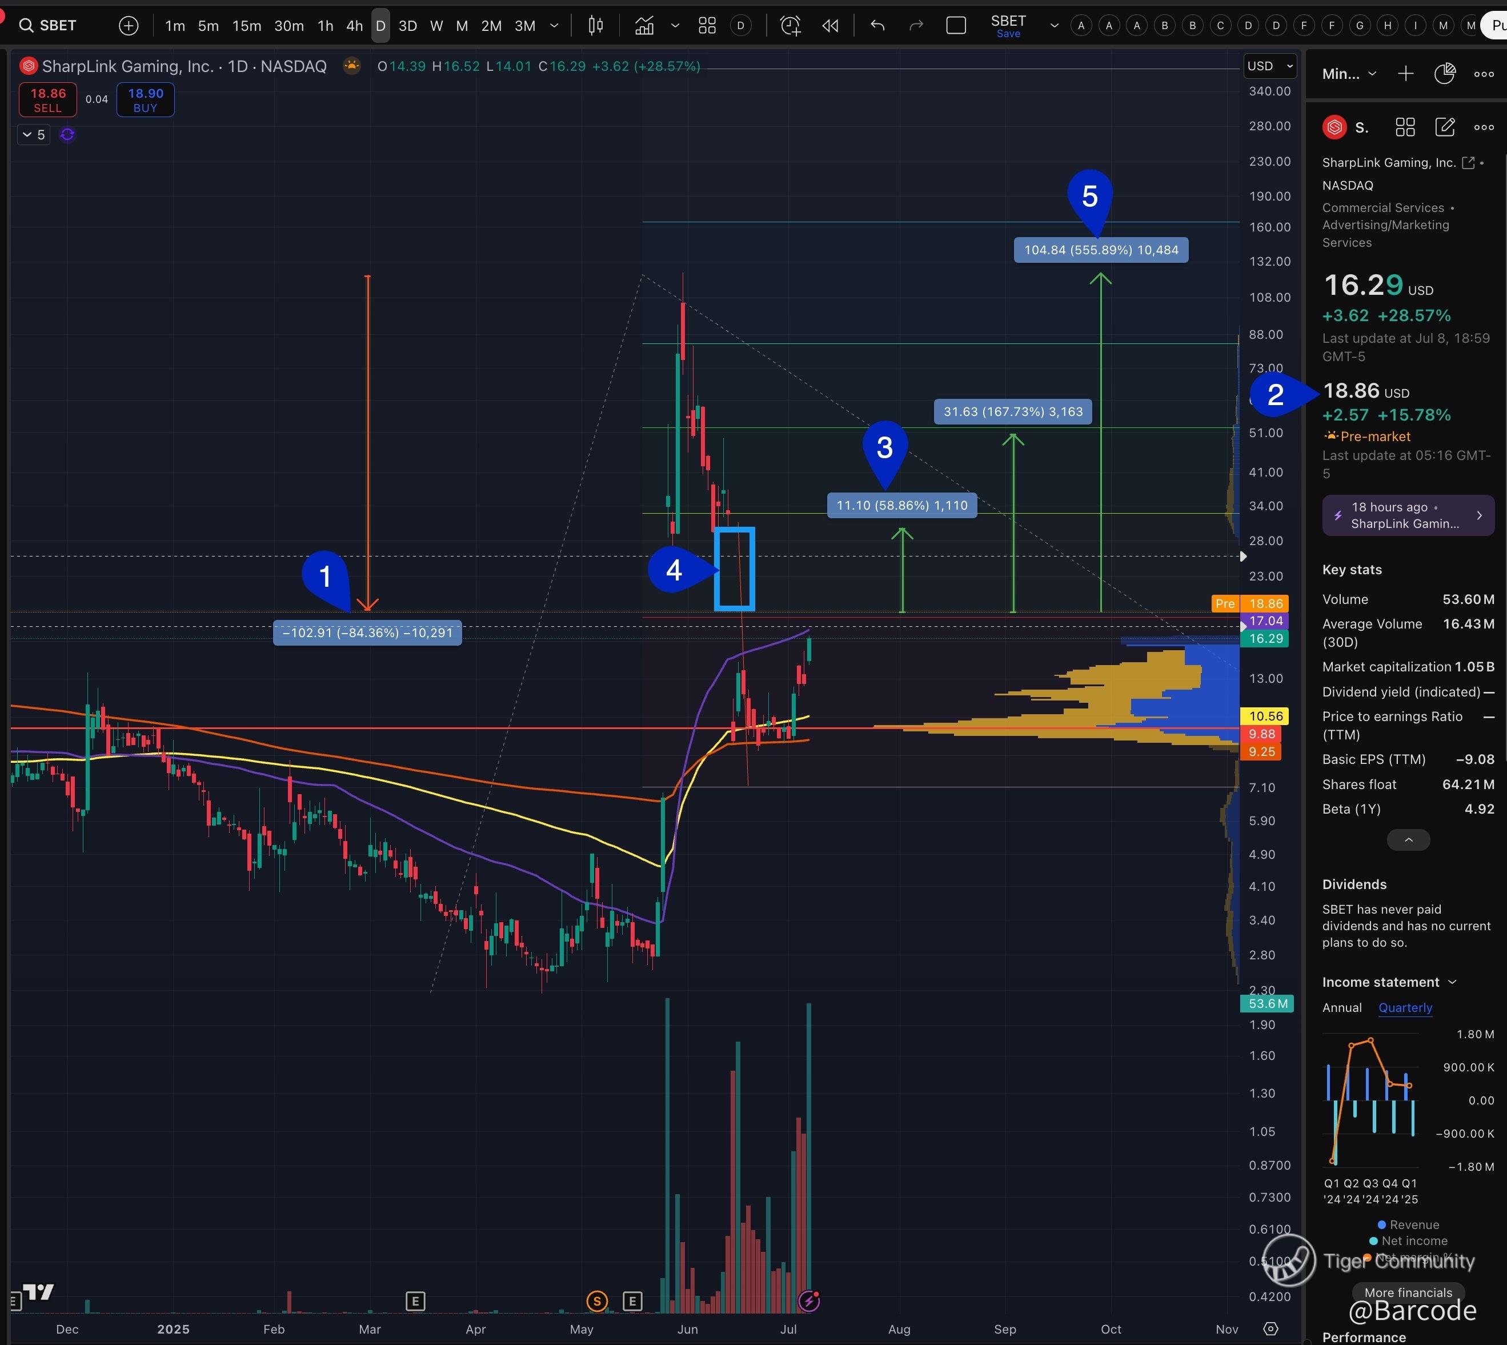The image size is (1507, 1345).
Task: Start bar replay with the rewind icon
Action: (830, 26)
